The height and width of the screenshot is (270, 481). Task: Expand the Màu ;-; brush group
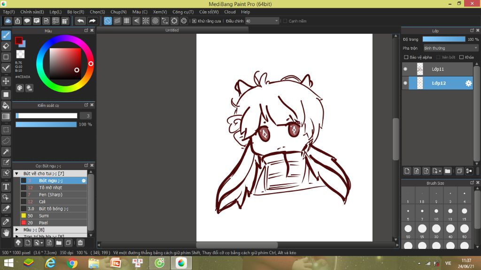click(16, 230)
